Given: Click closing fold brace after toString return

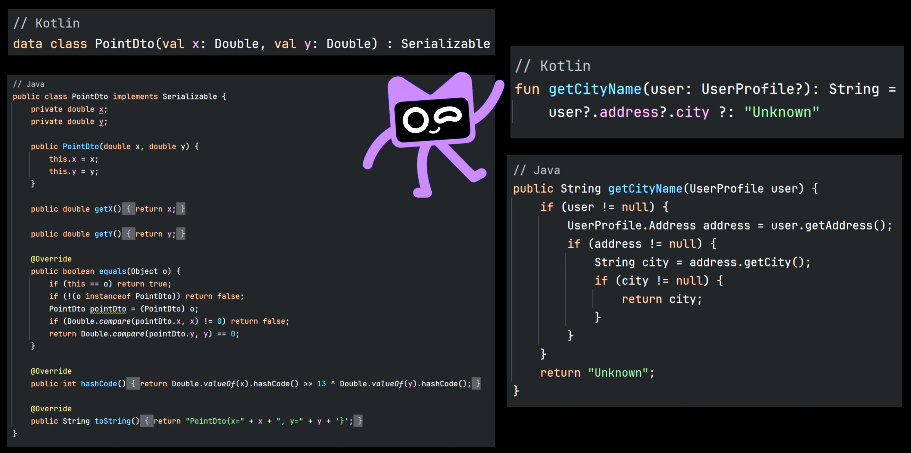Looking at the screenshot, I should (358, 421).
